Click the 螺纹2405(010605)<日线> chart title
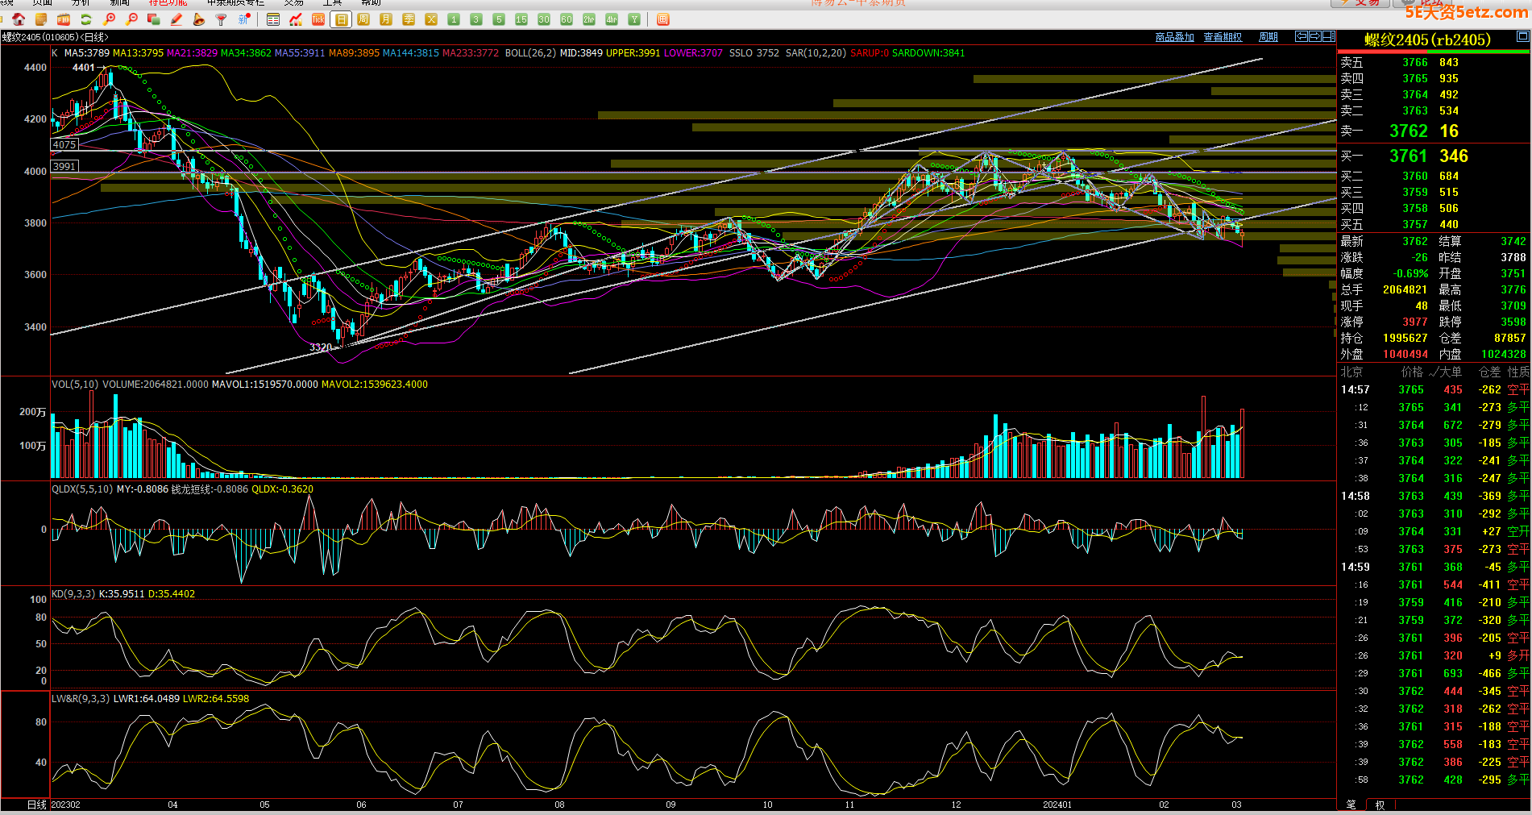The image size is (1532, 815). click(x=55, y=37)
